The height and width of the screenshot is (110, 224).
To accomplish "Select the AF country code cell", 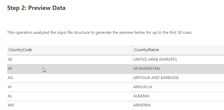I will pyautogui.click(x=10, y=69).
